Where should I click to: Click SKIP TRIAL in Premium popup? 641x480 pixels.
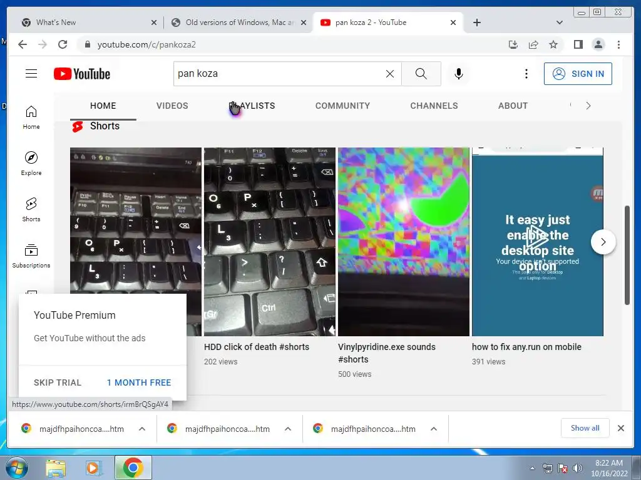[x=58, y=382]
